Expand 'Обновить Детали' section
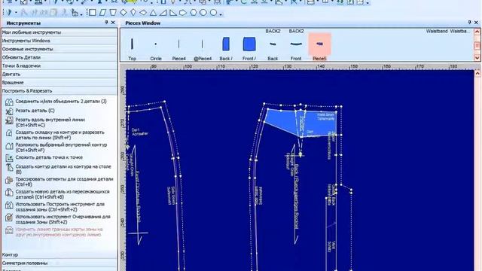482x271 pixels. pyautogui.click(x=59, y=57)
